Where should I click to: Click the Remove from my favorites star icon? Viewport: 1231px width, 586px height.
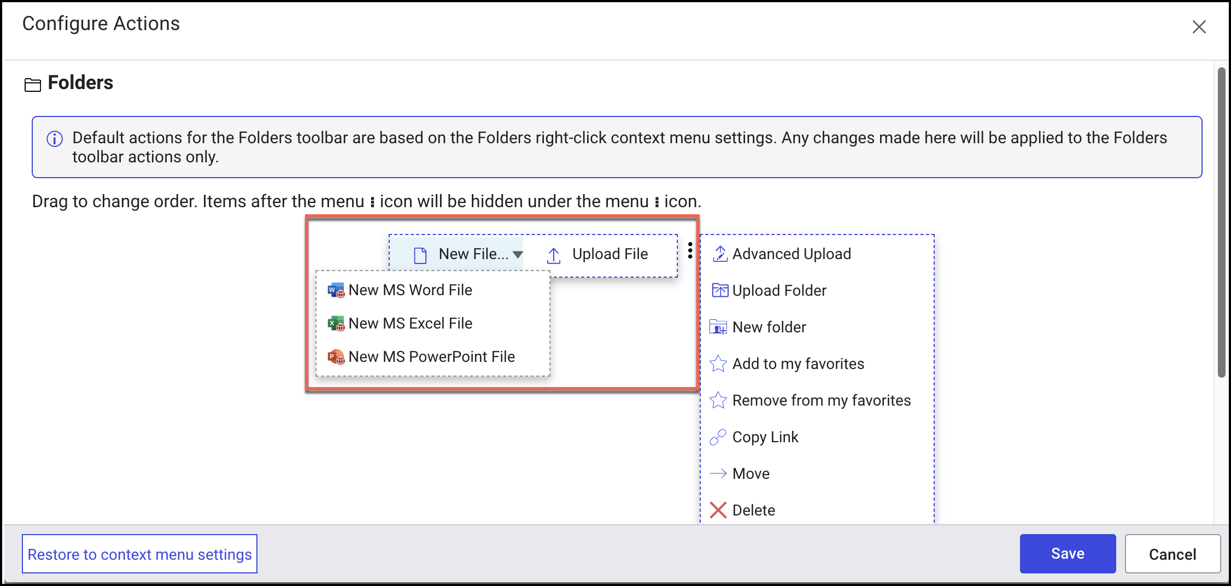pyautogui.click(x=718, y=401)
